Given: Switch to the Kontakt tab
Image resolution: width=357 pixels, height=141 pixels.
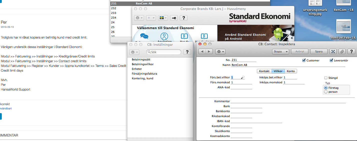Looking at the screenshot, I should (264, 71).
